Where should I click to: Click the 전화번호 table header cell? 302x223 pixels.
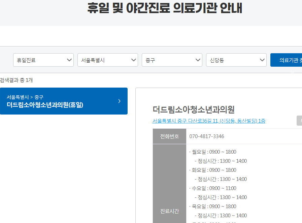[x=169, y=136]
